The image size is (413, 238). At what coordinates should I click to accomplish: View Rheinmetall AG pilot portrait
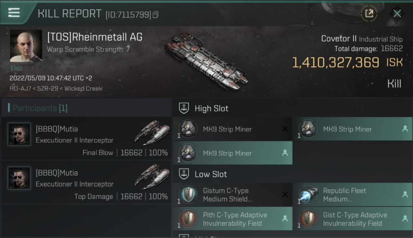[26, 46]
